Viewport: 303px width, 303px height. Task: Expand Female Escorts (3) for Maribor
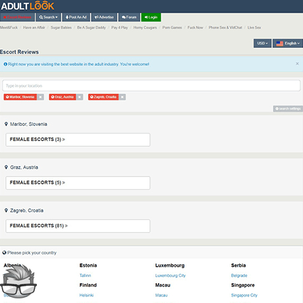(x=78, y=140)
